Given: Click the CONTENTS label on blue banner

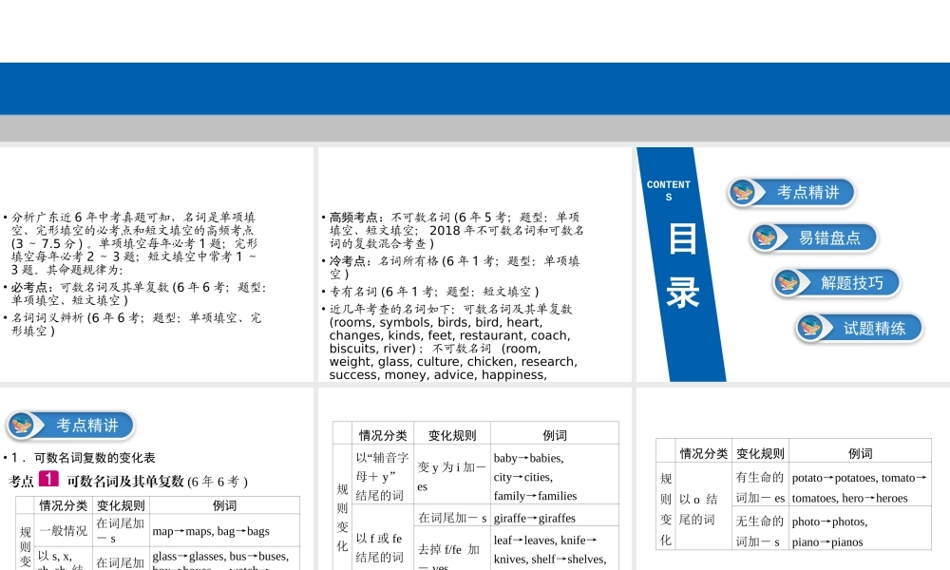Looking at the screenshot, I should (x=668, y=190).
